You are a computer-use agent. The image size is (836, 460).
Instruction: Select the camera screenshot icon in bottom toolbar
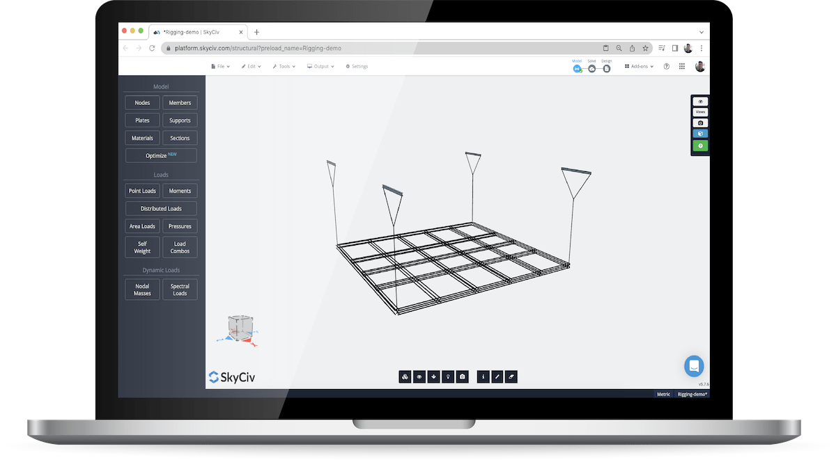(x=462, y=376)
